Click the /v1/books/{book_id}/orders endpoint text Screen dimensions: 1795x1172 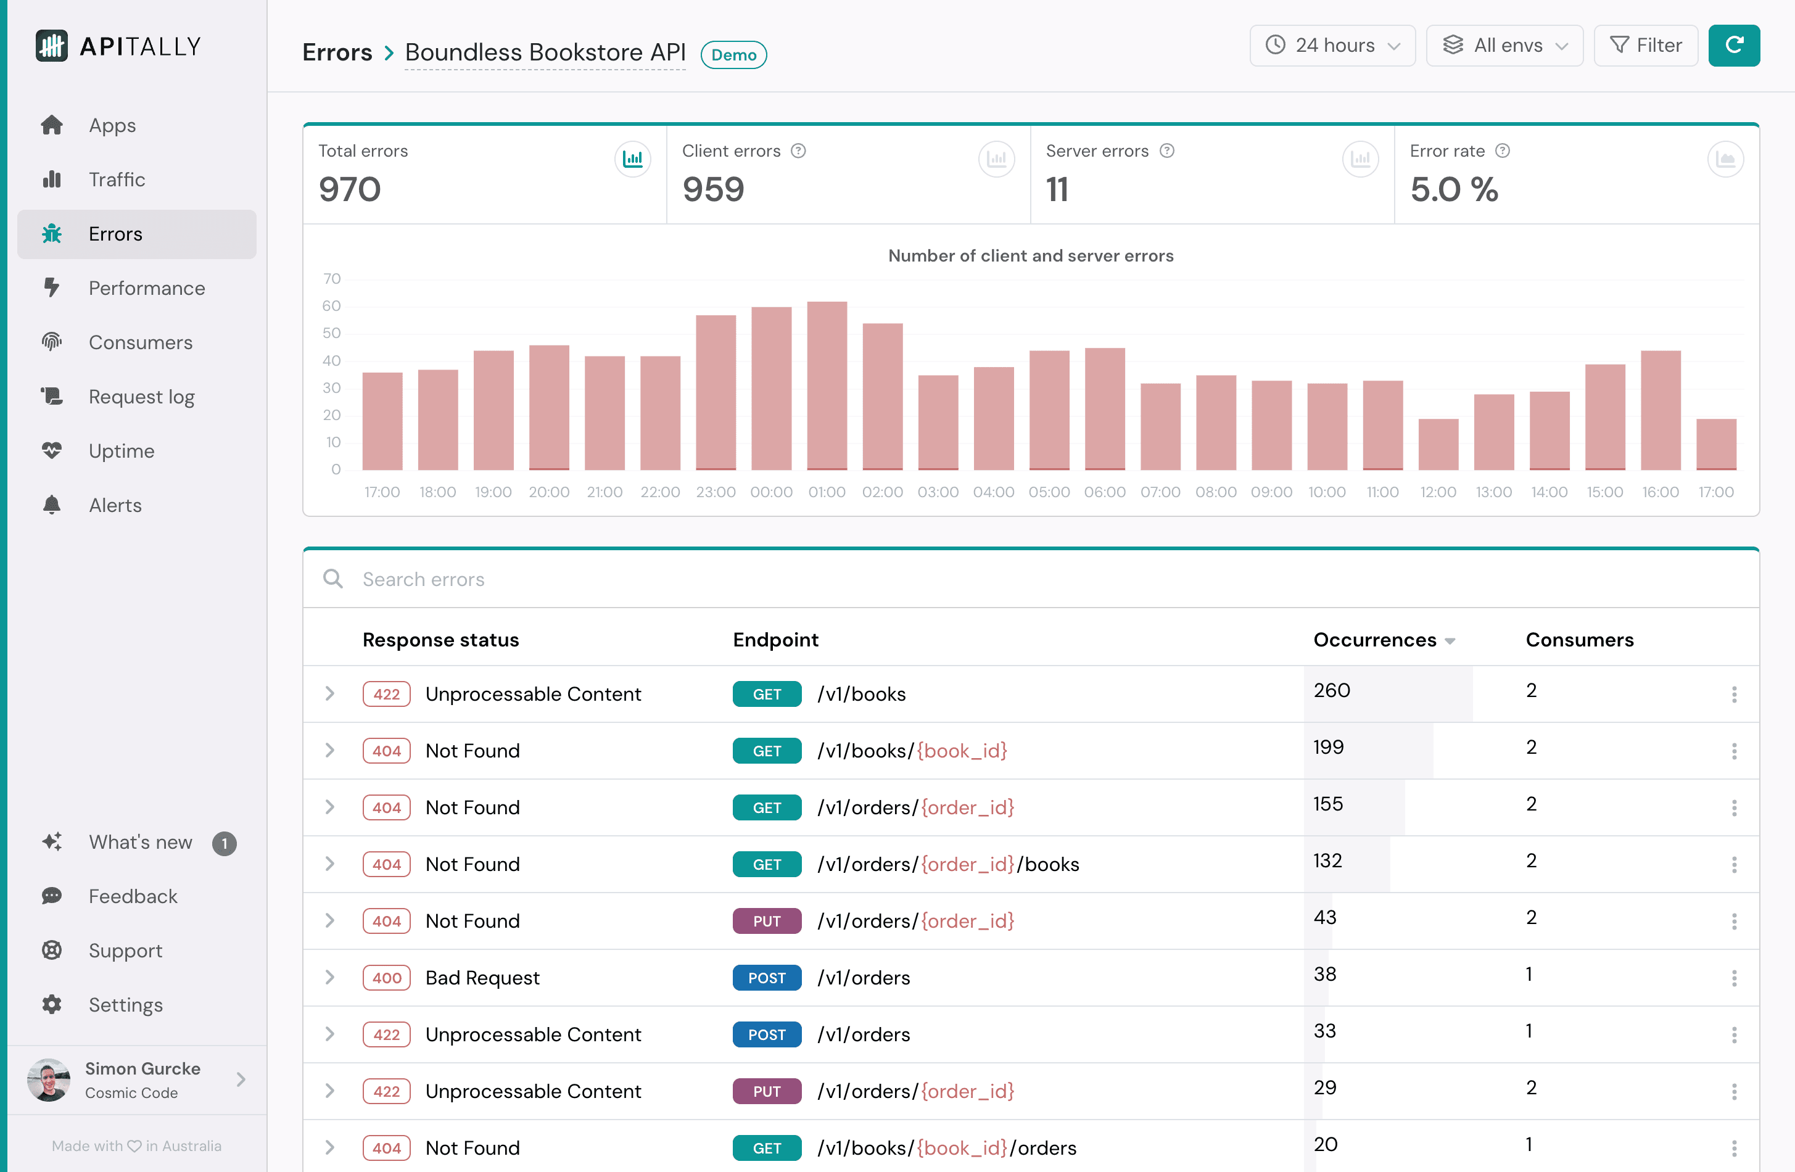click(946, 1148)
